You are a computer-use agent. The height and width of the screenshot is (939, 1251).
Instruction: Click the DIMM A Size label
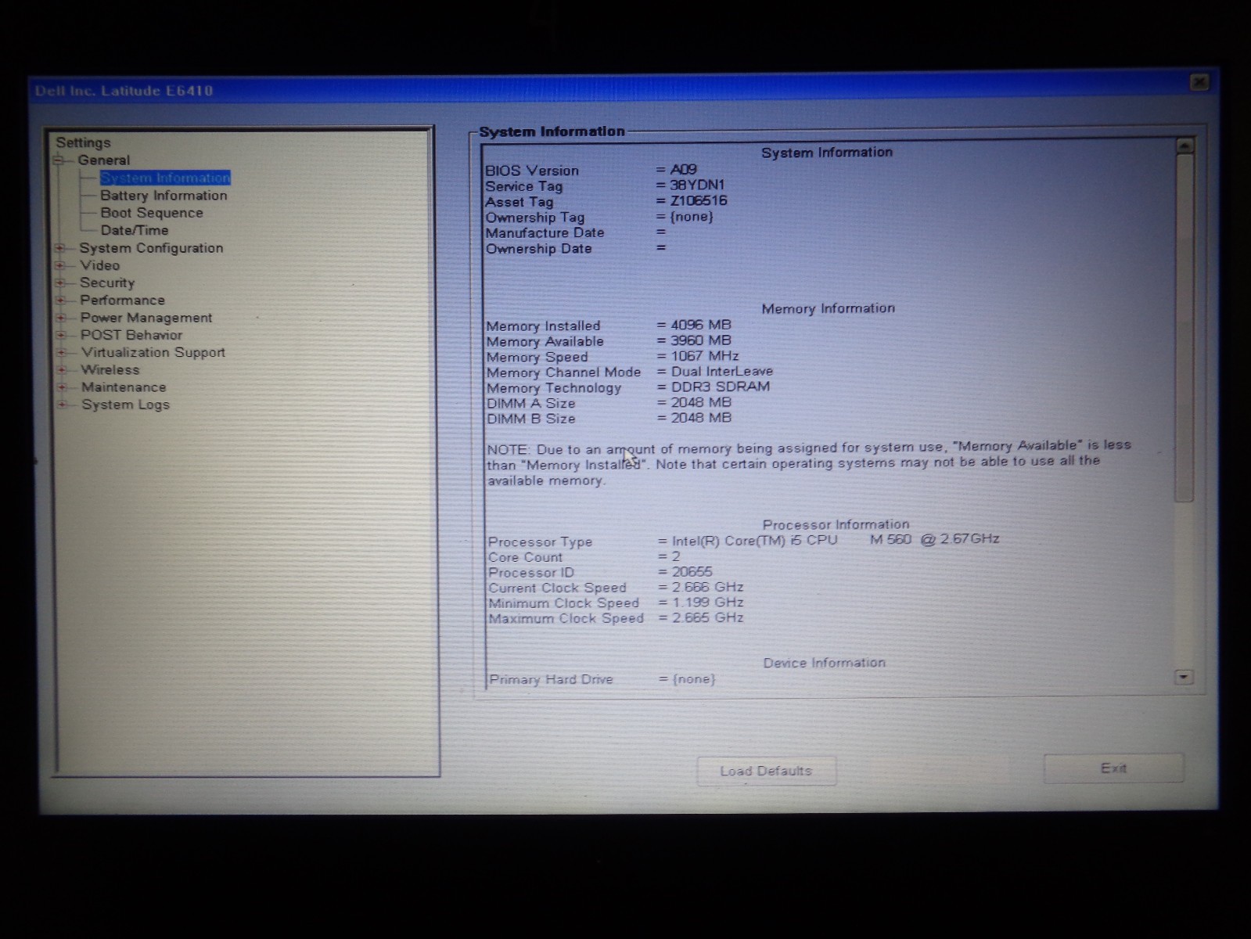point(531,403)
